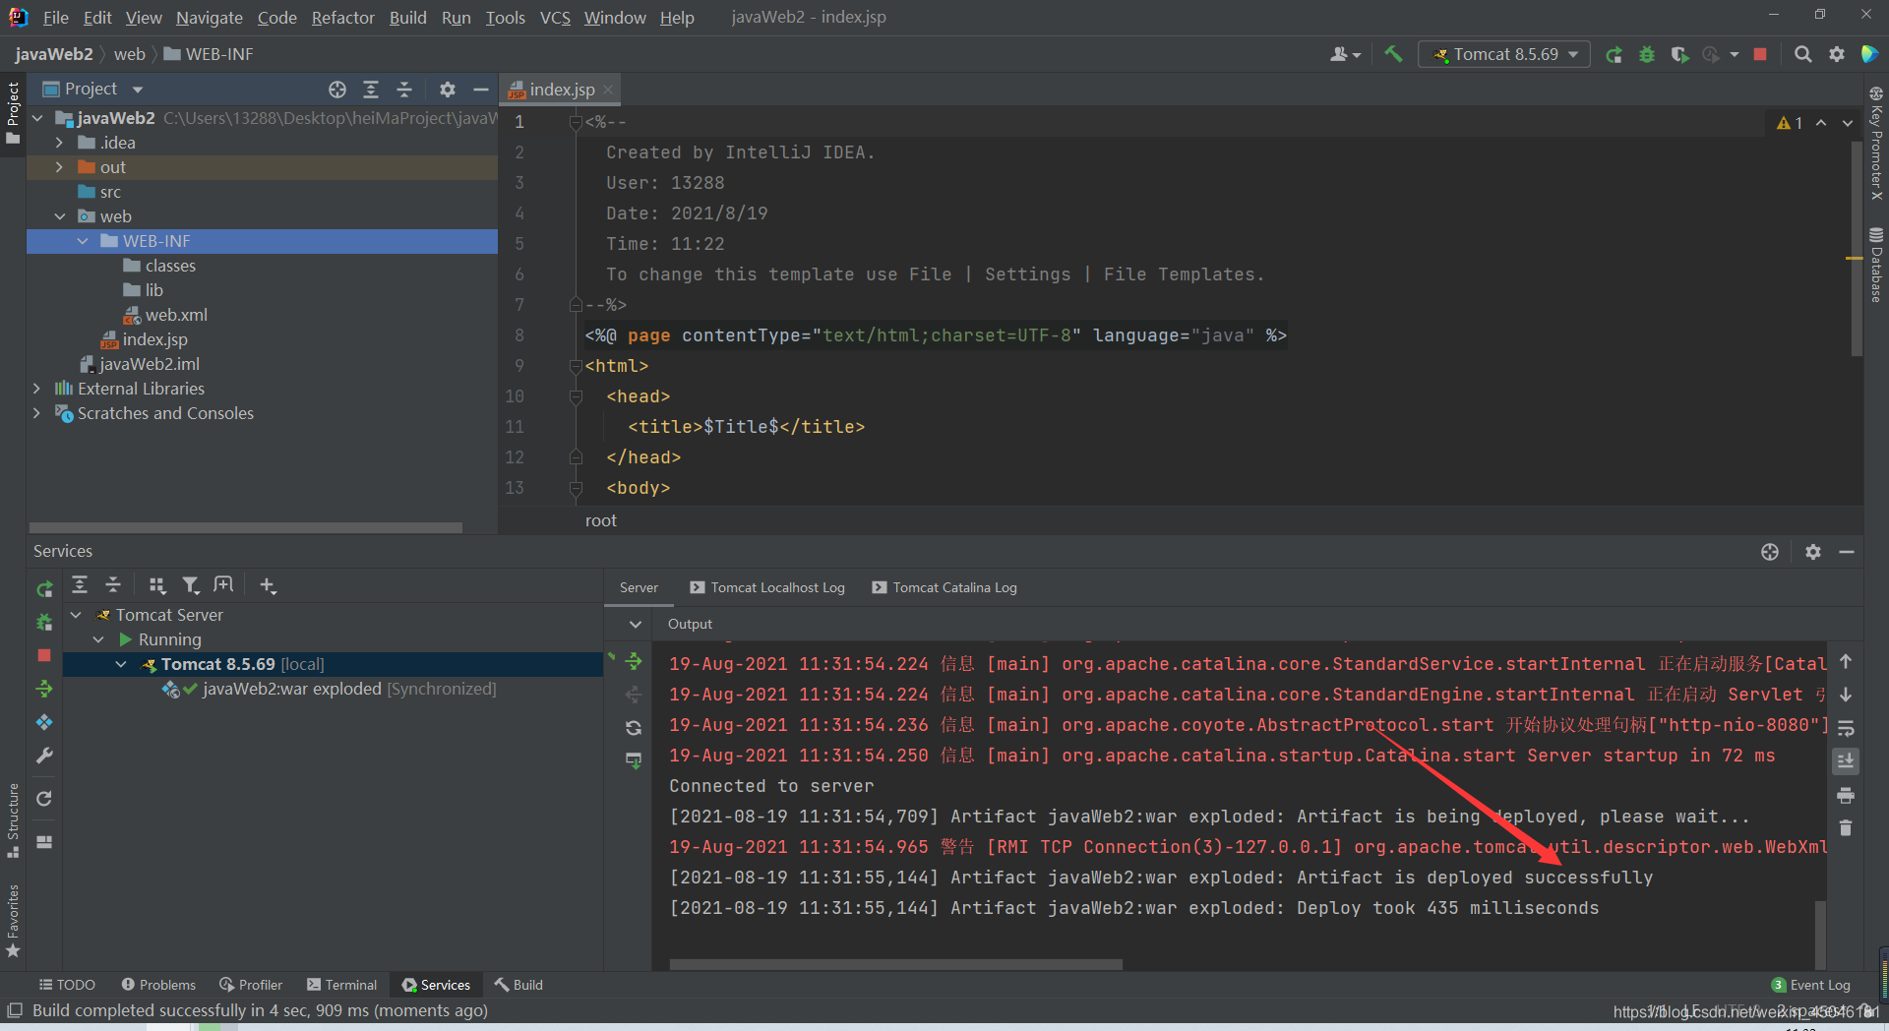Open Search Everywhere magnifier
Image resolution: width=1889 pixels, height=1031 pixels.
tap(1802, 54)
